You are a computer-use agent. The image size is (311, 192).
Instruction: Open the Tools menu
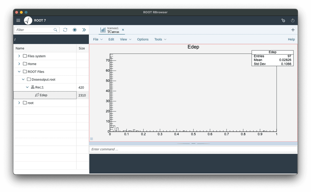pos(160,39)
